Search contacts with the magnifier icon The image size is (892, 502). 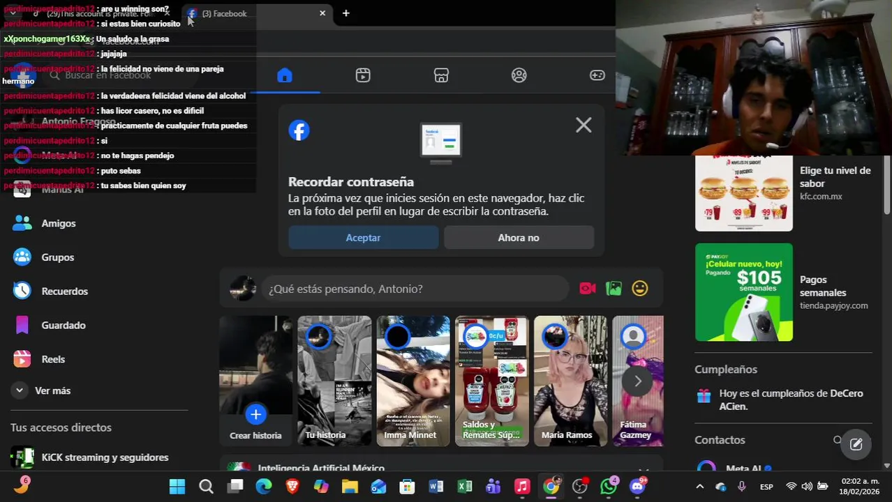point(838,440)
